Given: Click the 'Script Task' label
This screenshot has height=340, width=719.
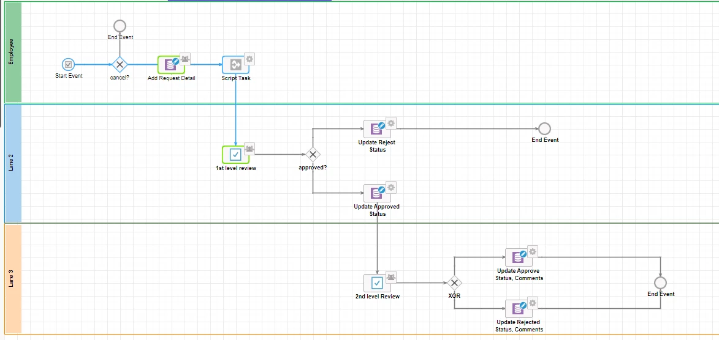Looking at the screenshot, I should pos(236,78).
